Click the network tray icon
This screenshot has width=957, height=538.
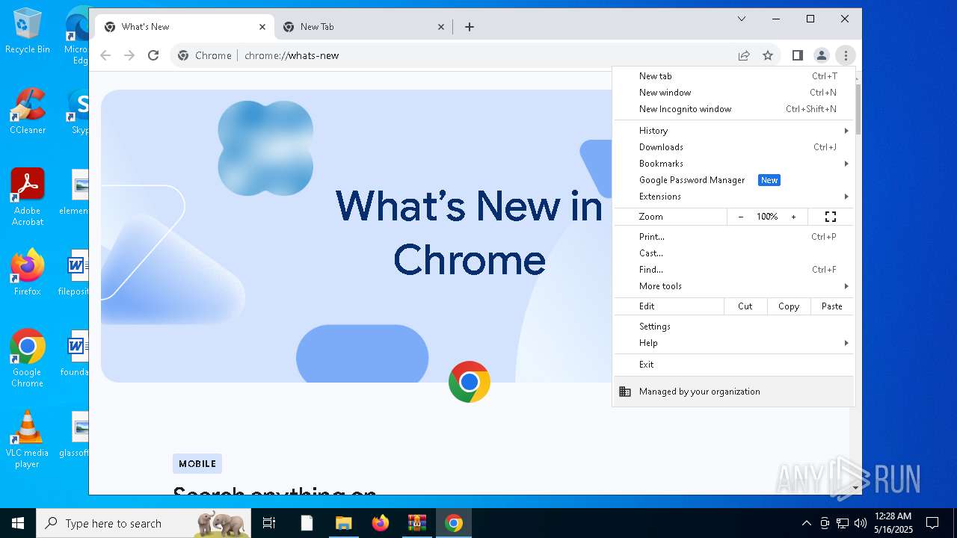tap(843, 523)
